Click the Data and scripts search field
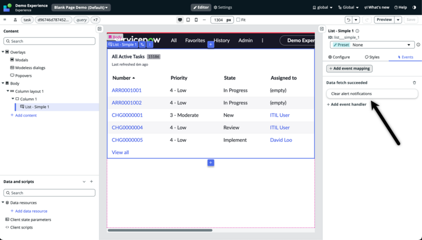 click(x=49, y=193)
